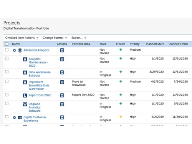This screenshot has height=144, width=192.
Task: Click green health dot for Implement Snowflake row
Action: pos(121,81)
